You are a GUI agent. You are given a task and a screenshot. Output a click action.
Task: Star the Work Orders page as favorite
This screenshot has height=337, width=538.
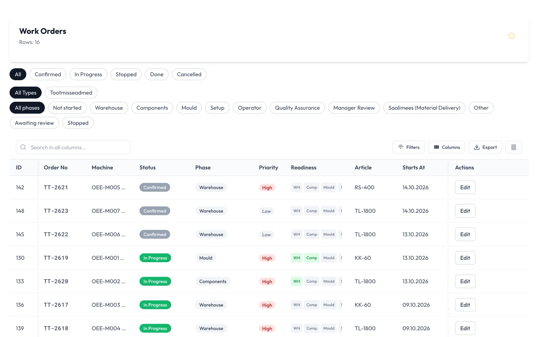511,36
